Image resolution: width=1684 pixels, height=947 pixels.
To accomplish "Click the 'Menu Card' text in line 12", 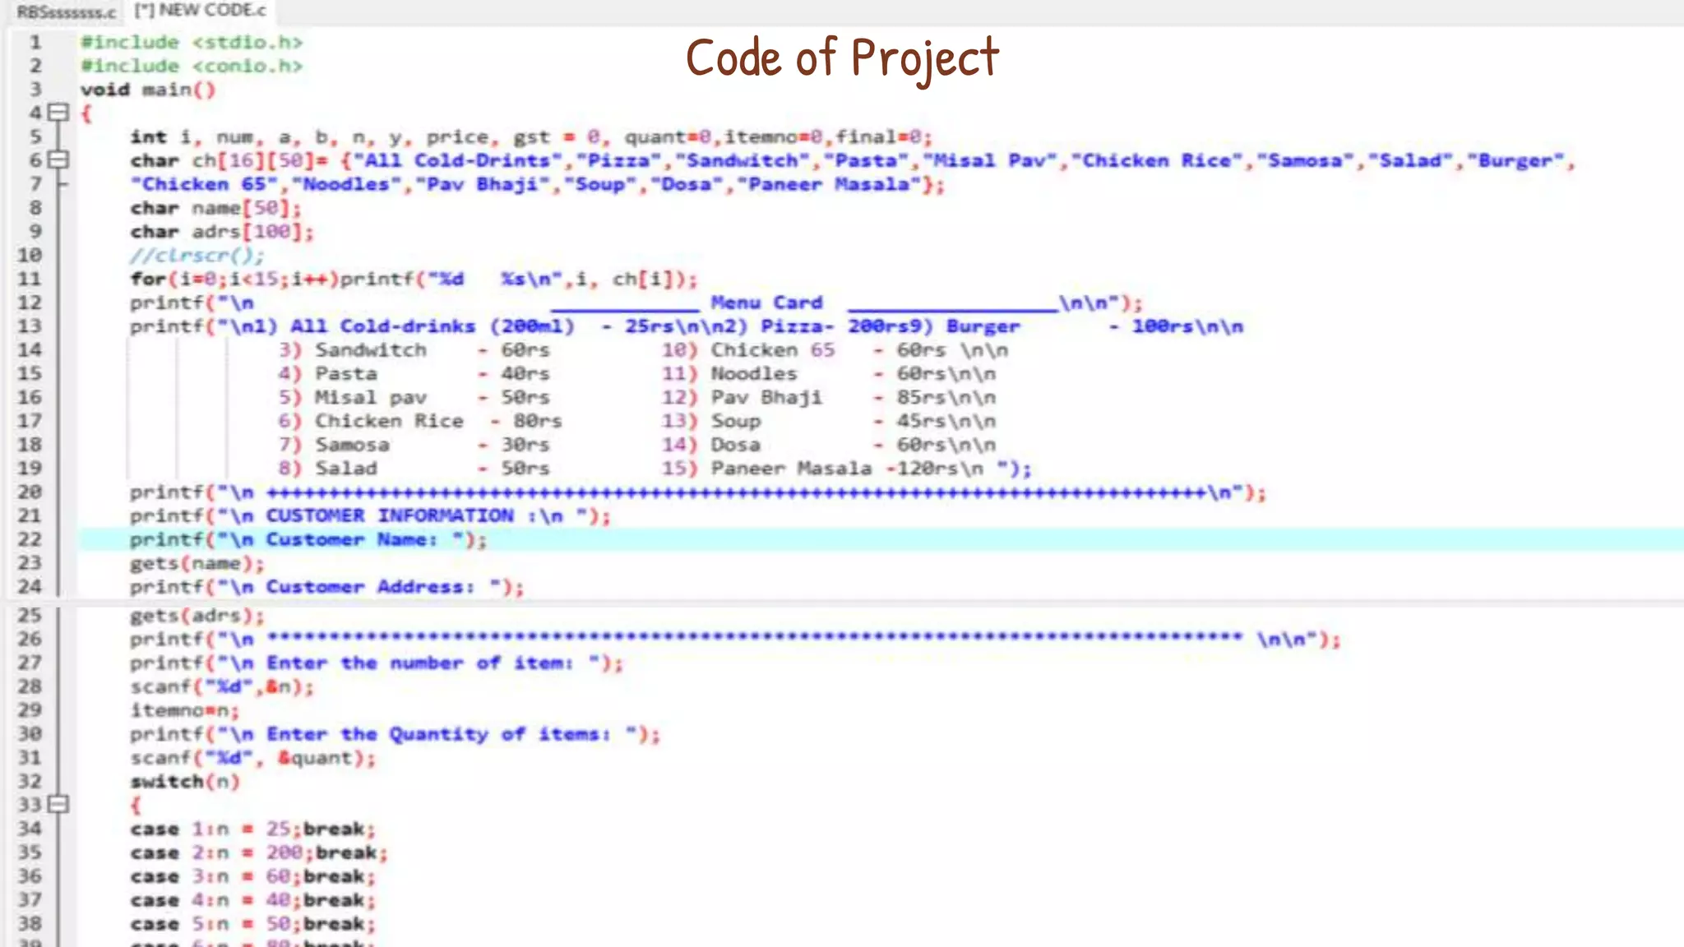I will coord(766,303).
